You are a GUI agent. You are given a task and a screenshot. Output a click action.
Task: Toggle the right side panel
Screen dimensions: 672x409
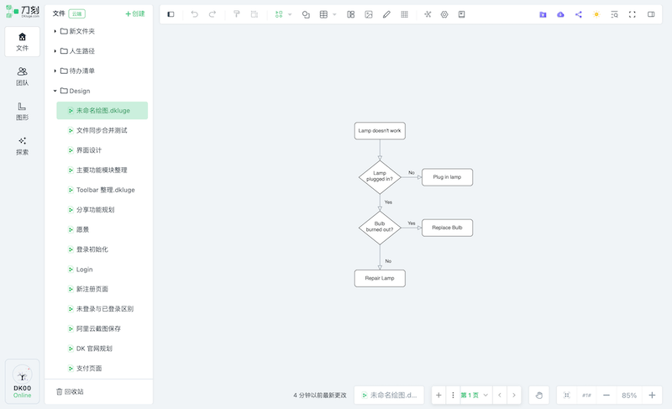(651, 14)
